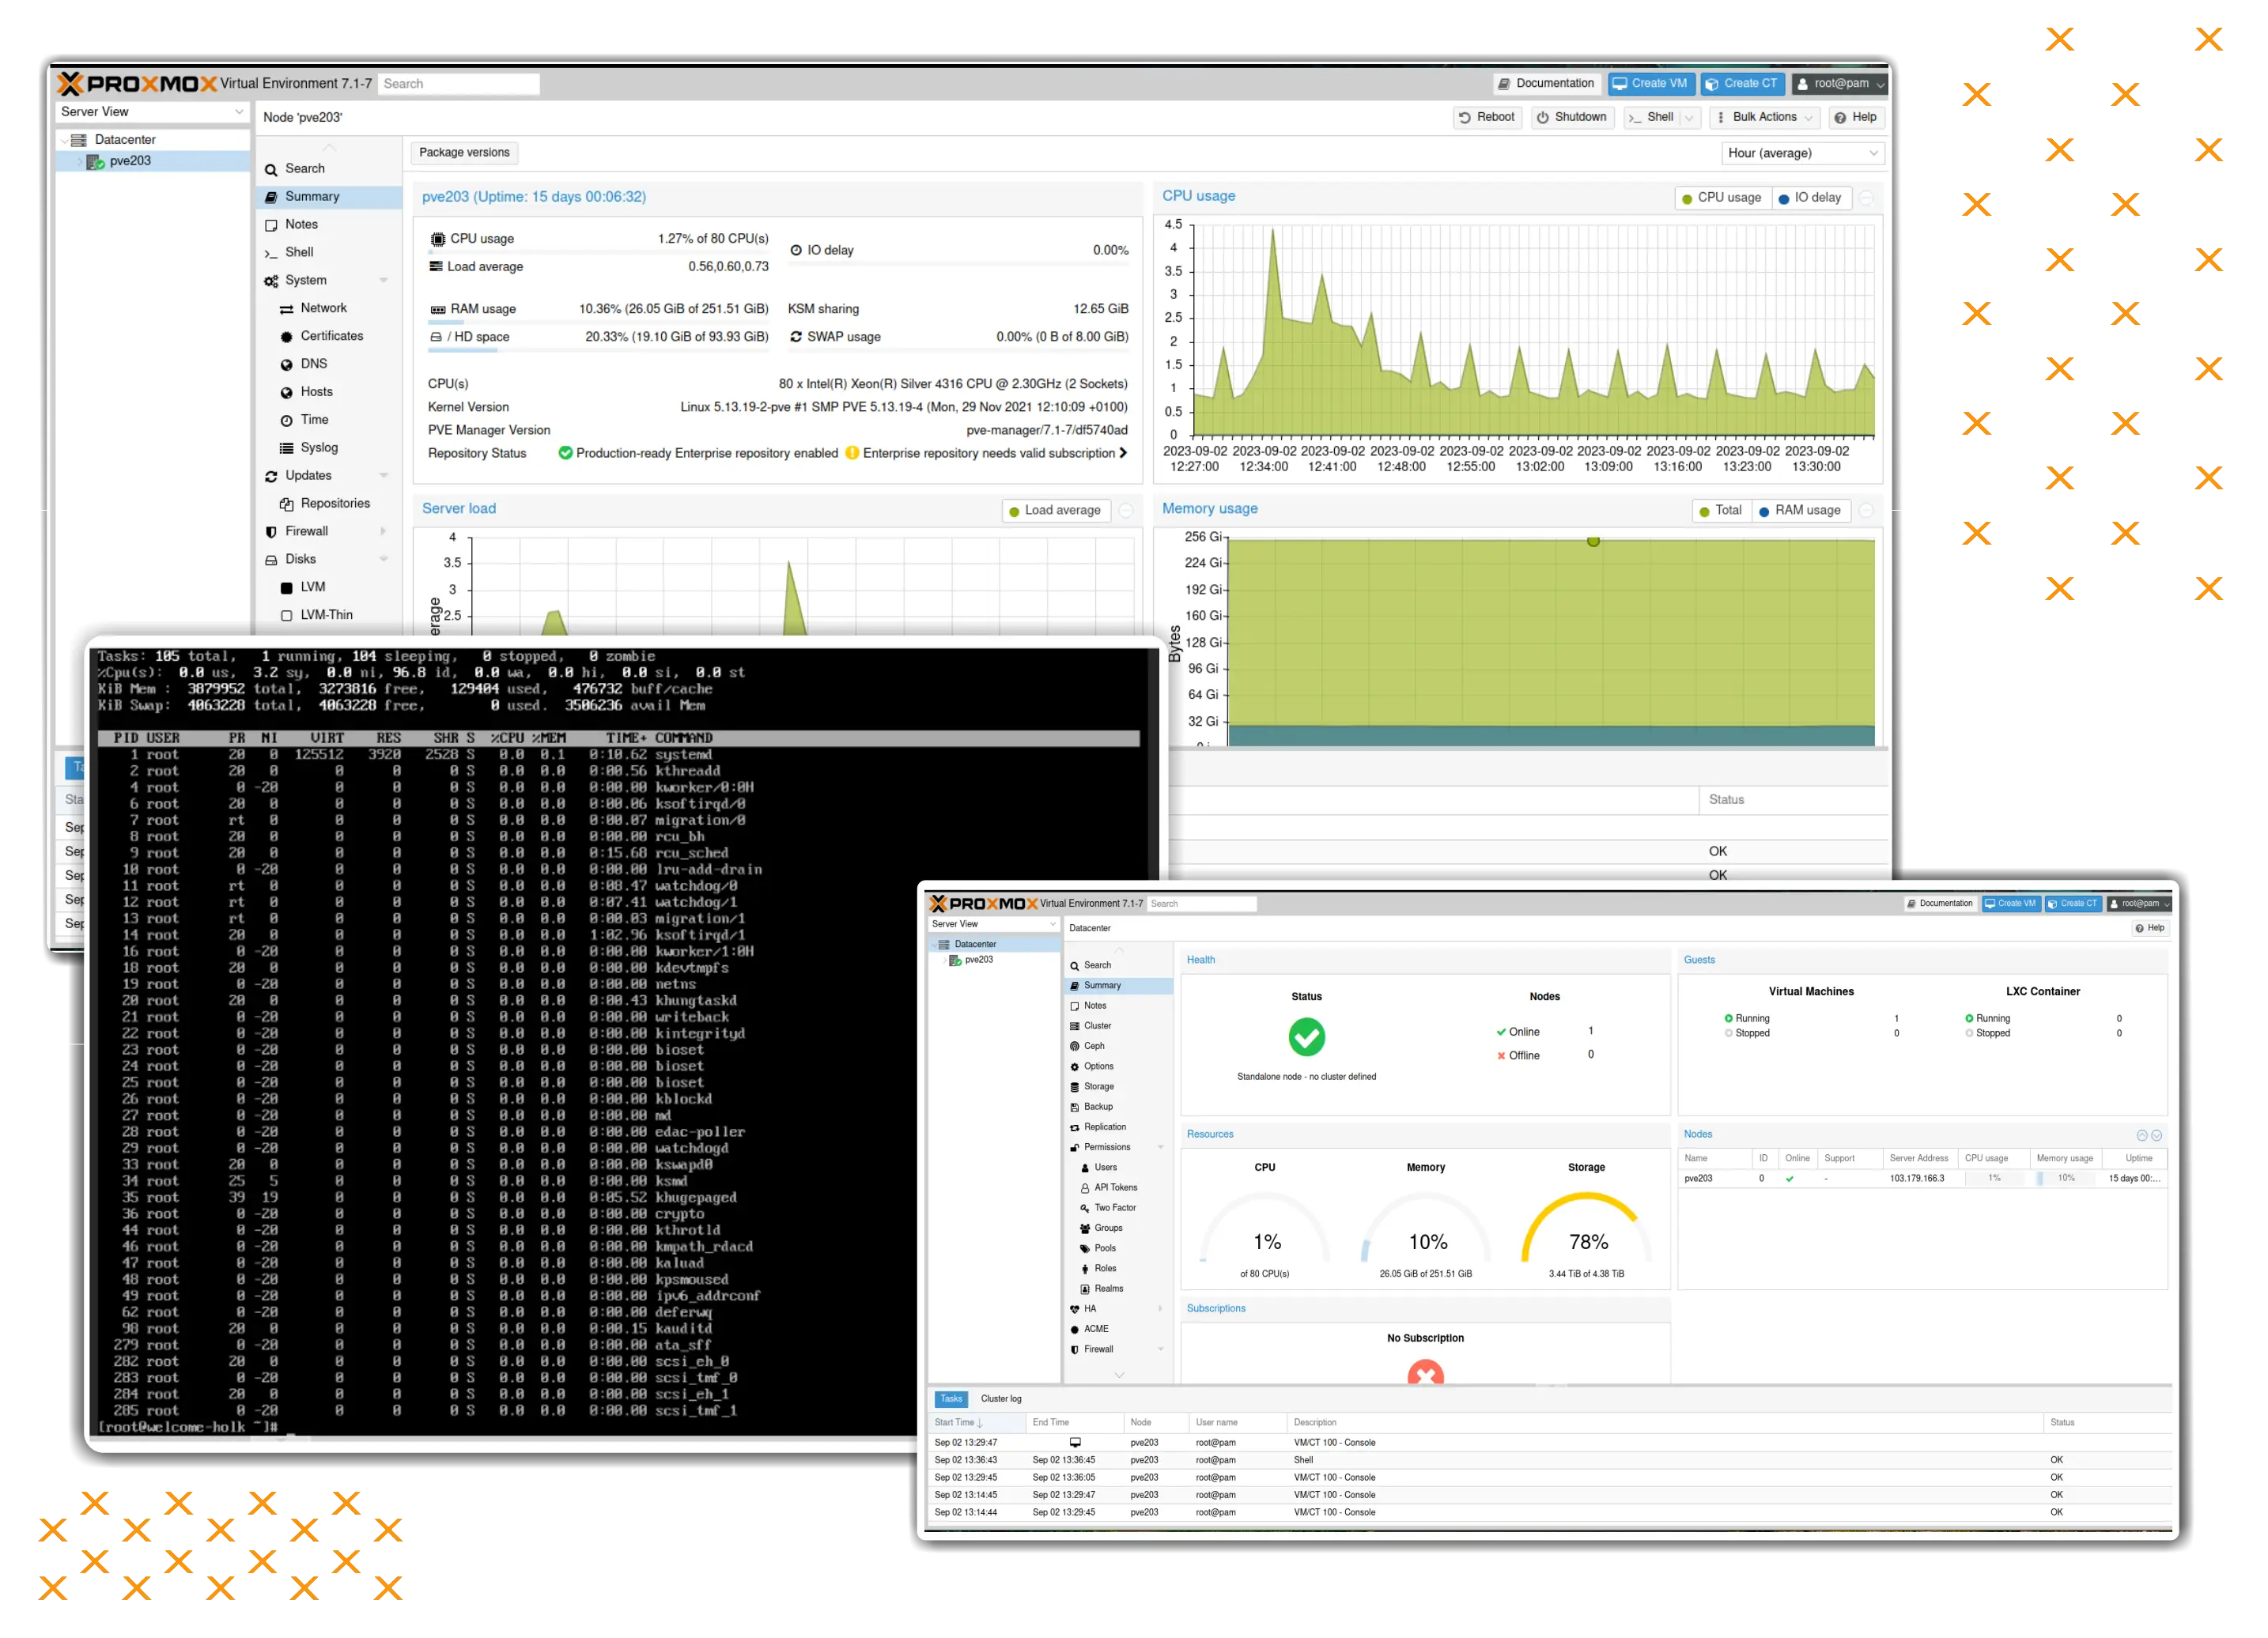Open Network under System menu
Viewport: 2268px width, 1638px height.
324,309
